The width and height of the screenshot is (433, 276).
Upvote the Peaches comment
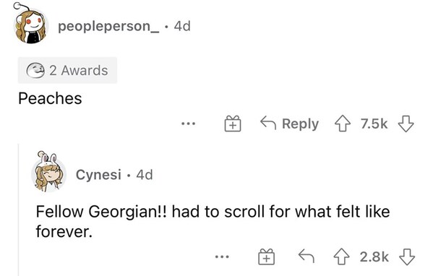pos(343,124)
